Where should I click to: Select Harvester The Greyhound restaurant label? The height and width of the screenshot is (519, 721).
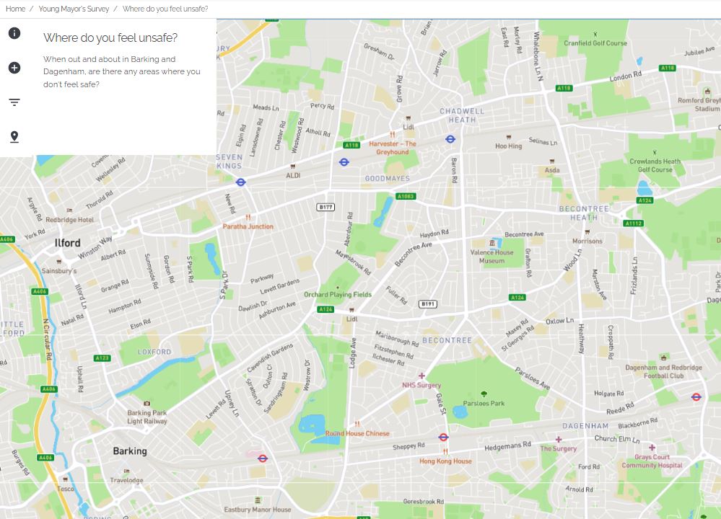(392, 148)
